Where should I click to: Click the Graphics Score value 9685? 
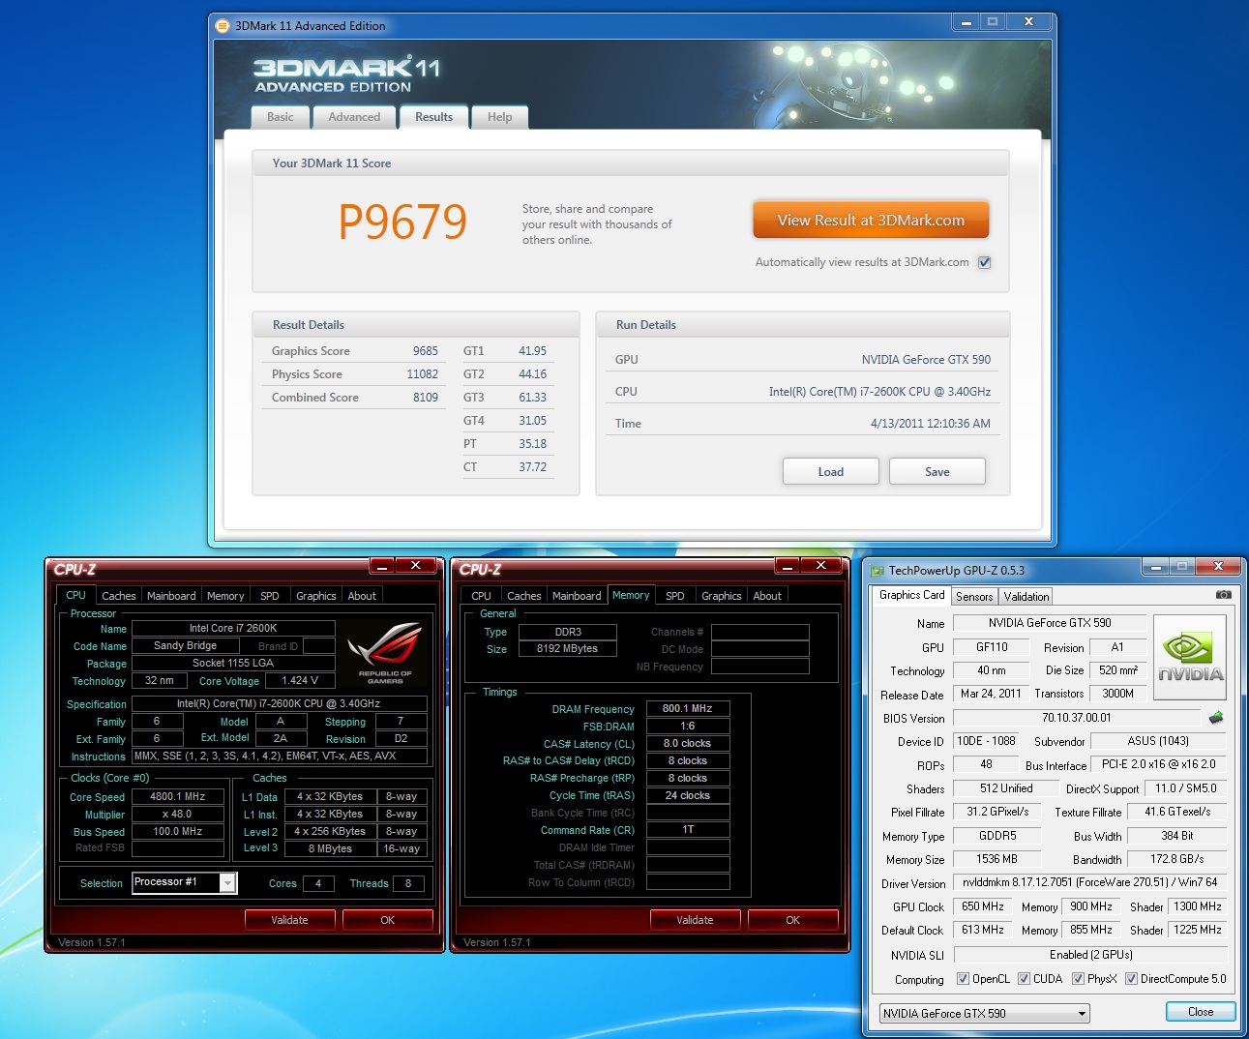pyautogui.click(x=426, y=351)
